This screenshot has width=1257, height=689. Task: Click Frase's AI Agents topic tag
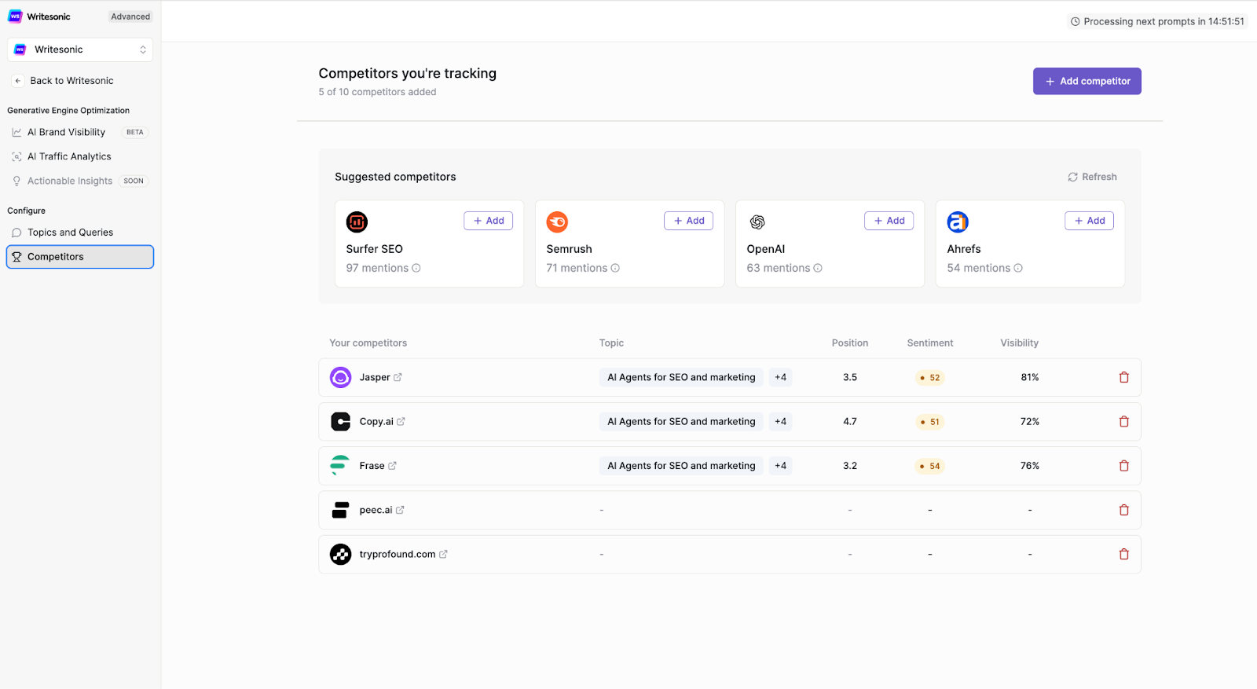(x=681, y=466)
